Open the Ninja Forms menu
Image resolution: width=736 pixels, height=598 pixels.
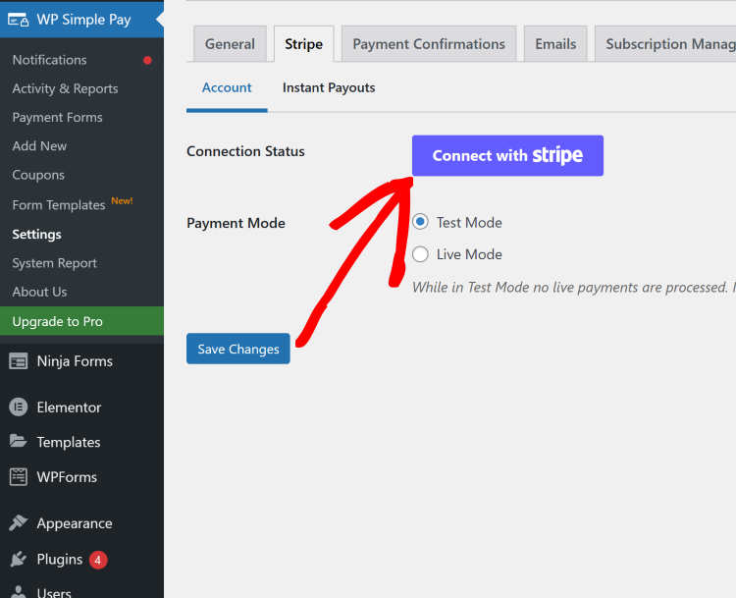click(x=82, y=361)
